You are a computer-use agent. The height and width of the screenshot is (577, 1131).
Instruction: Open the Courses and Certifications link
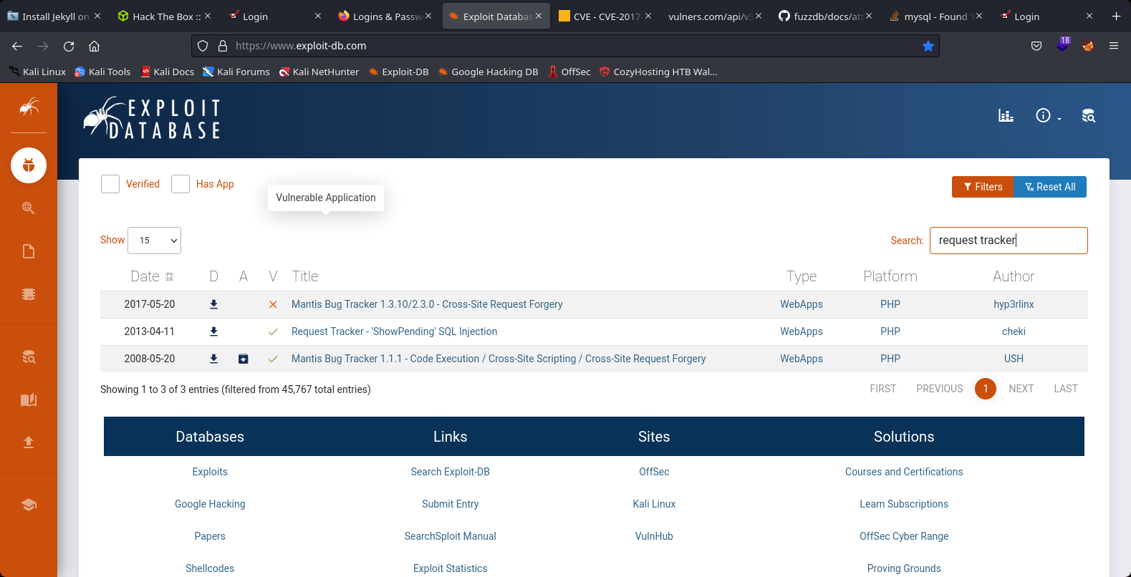pos(904,472)
